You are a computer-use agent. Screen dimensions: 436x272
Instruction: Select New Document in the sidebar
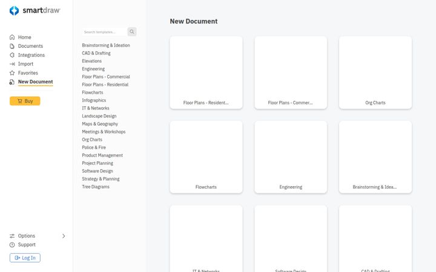[35, 82]
